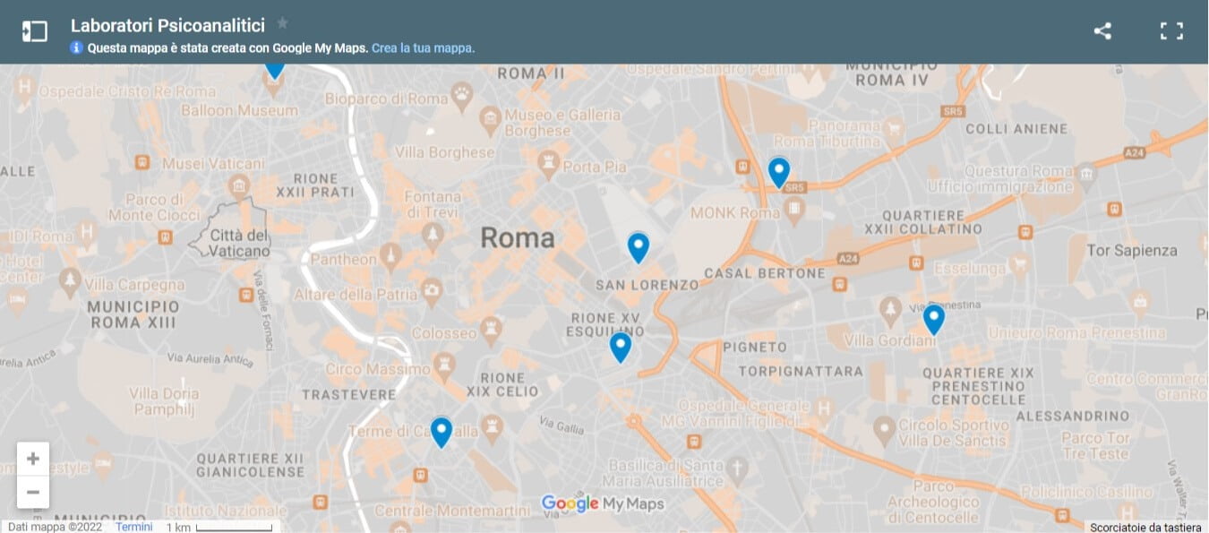
Task: Click the Roma city label
Action: point(518,237)
